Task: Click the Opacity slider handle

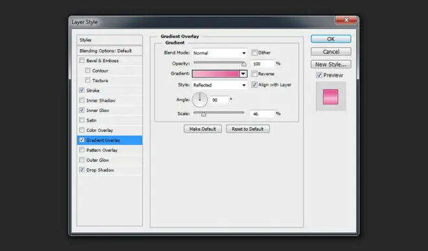Action: pyautogui.click(x=244, y=64)
